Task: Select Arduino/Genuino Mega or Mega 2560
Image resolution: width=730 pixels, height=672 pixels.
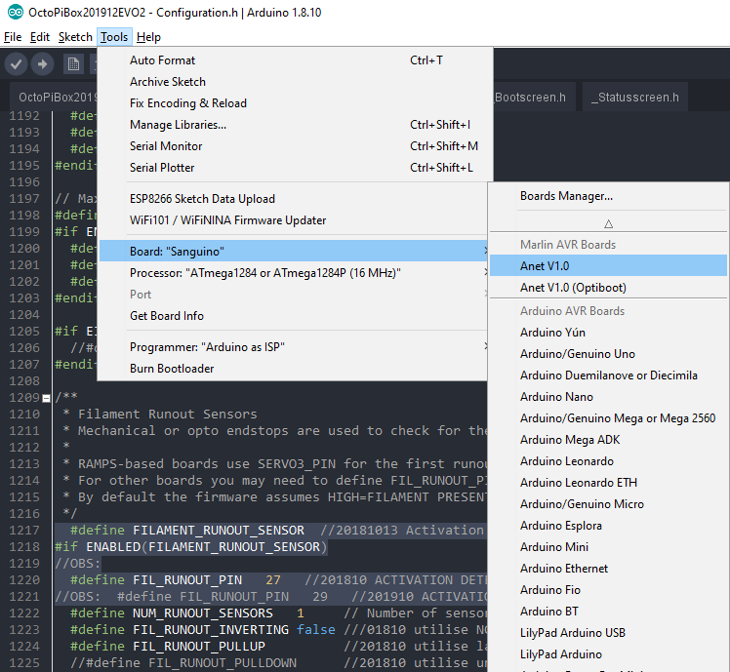Action: coord(608,418)
